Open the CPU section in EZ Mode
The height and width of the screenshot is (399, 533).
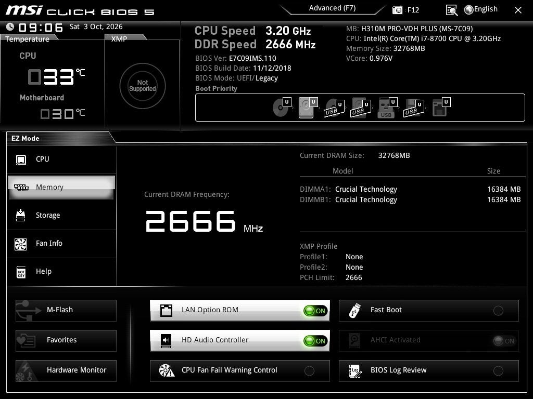[x=61, y=159]
